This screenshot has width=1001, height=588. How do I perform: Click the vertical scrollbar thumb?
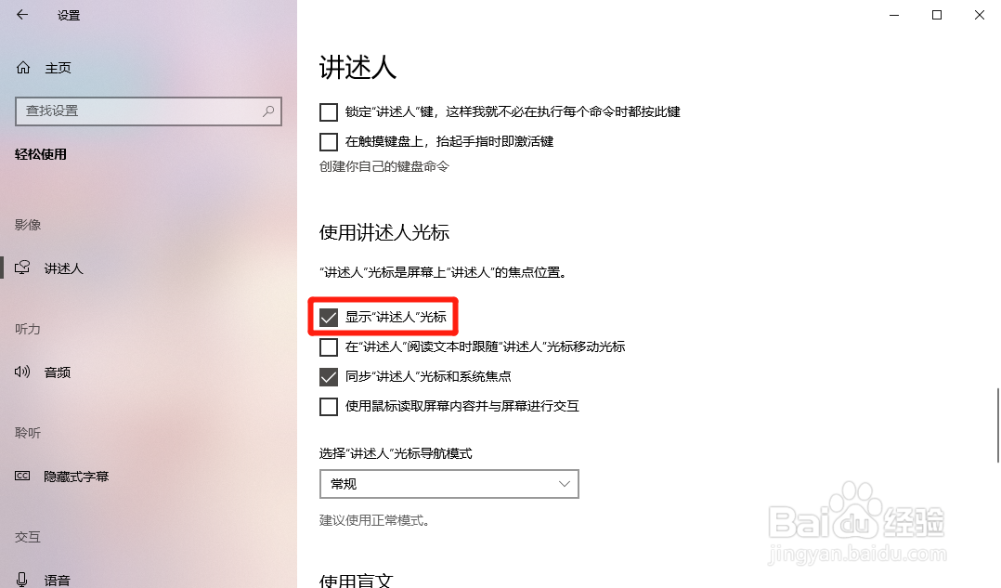coord(998,425)
